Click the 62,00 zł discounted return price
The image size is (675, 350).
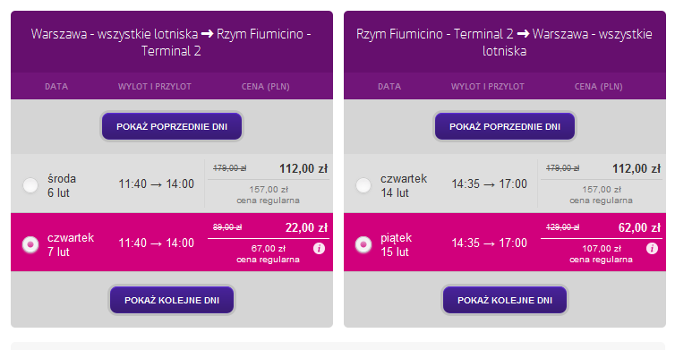[639, 227]
